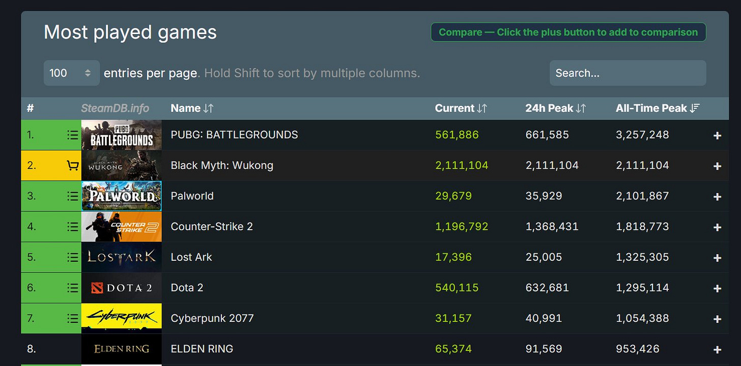Click the Compare comparison button
The image size is (741, 366).
coord(568,32)
